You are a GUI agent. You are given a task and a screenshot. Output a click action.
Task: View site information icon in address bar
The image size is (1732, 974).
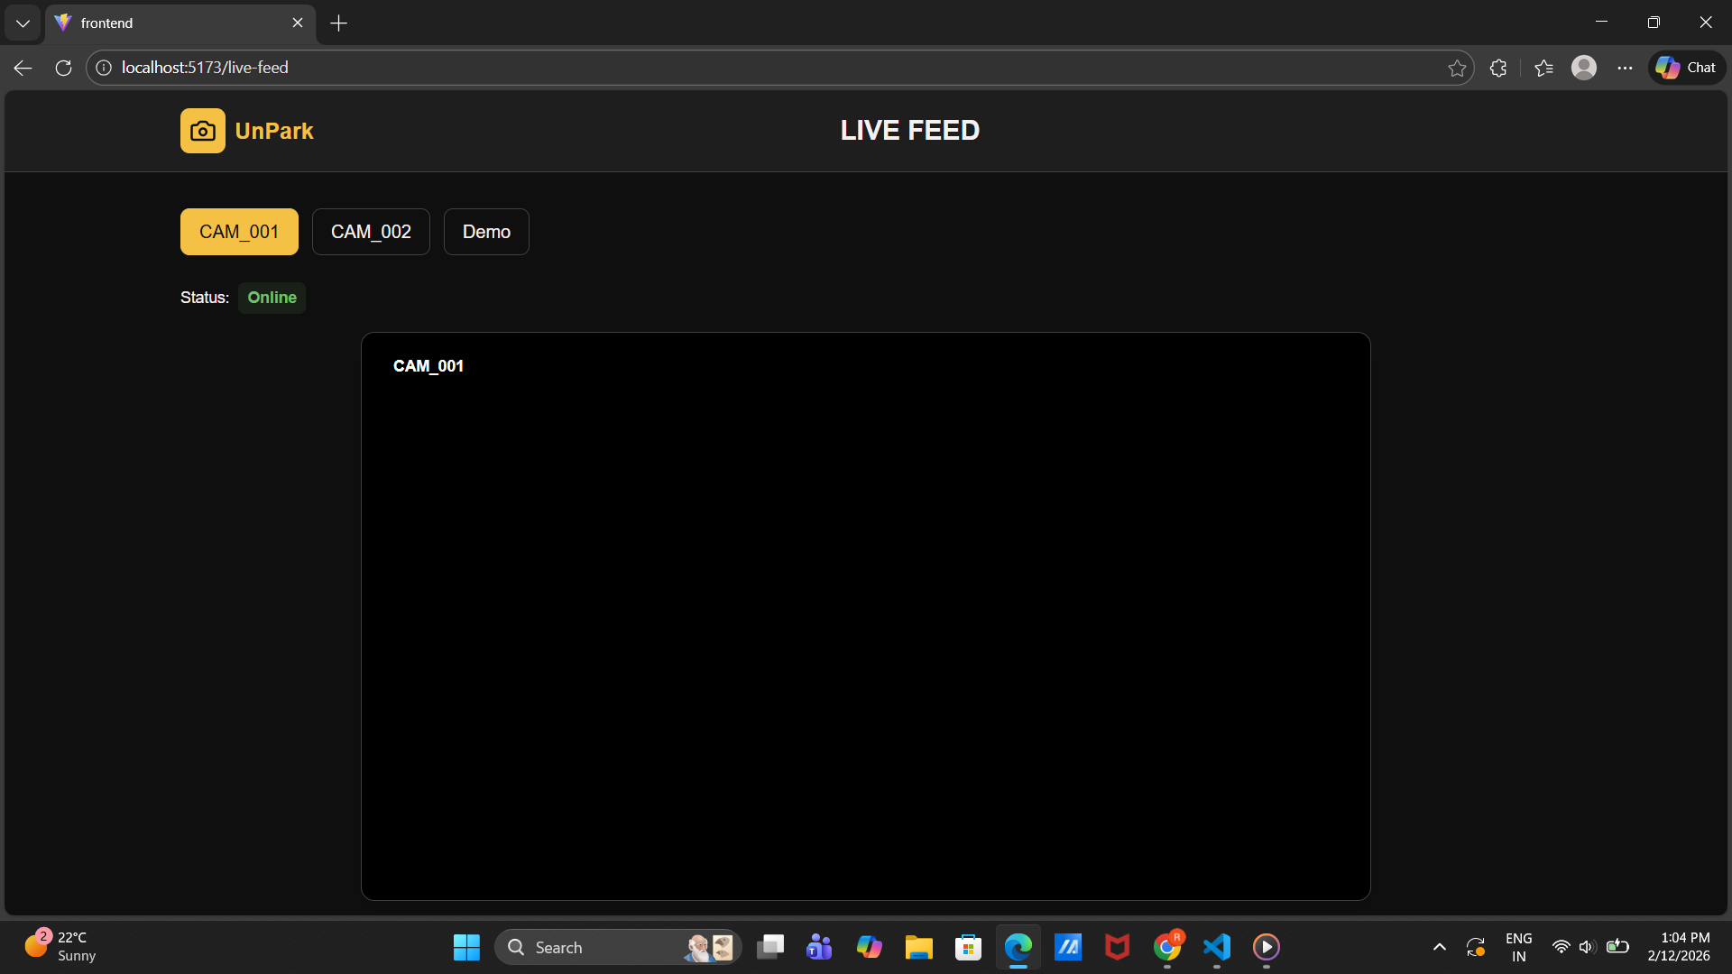(x=104, y=68)
